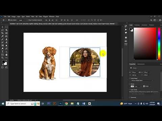Expand the bottom collapsed Properties section

pyautogui.click(x=130, y=97)
